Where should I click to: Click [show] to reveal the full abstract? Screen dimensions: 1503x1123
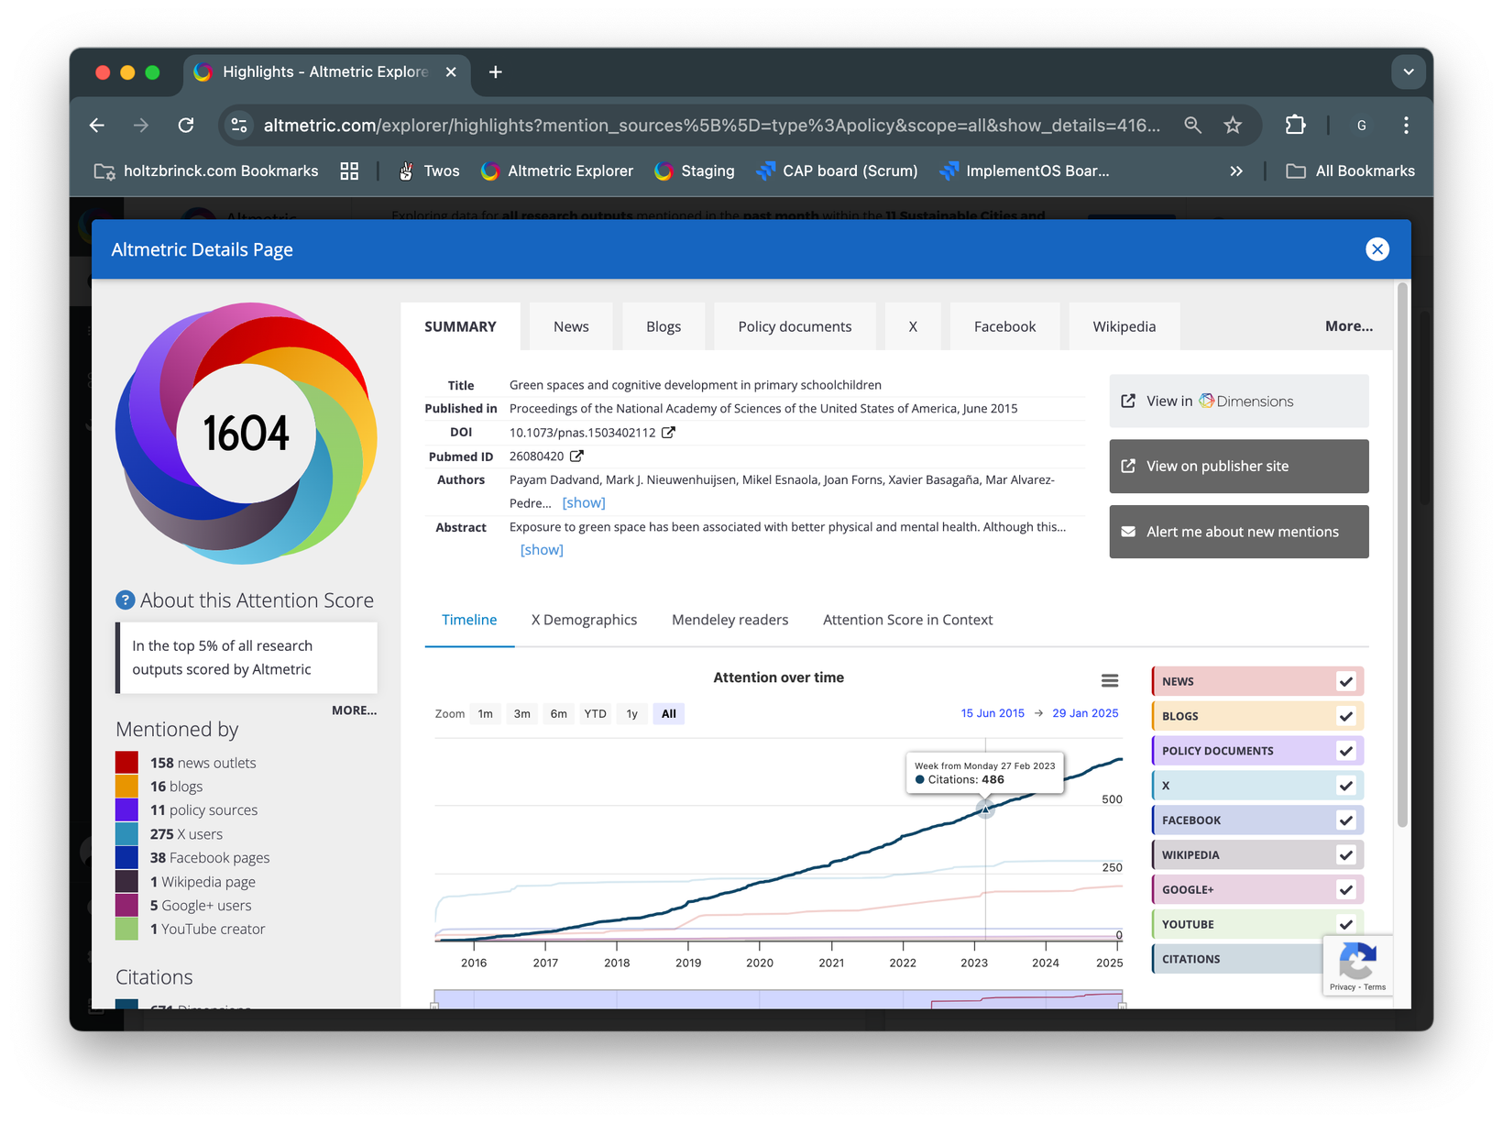coord(542,549)
